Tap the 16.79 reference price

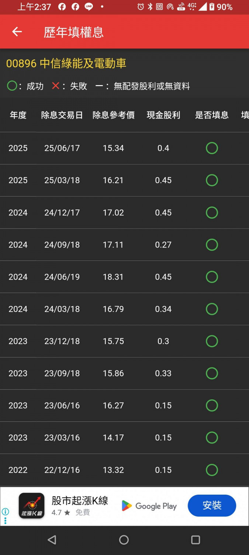point(113,309)
